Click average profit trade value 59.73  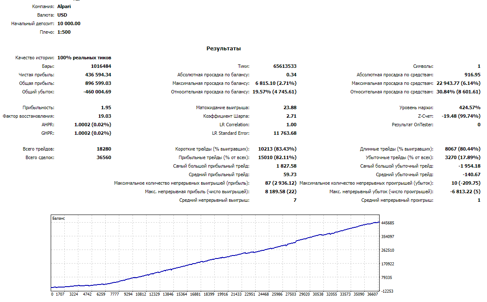click(290, 174)
